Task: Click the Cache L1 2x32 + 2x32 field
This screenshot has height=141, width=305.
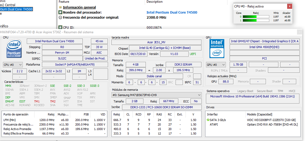Action: [x=54, y=71]
